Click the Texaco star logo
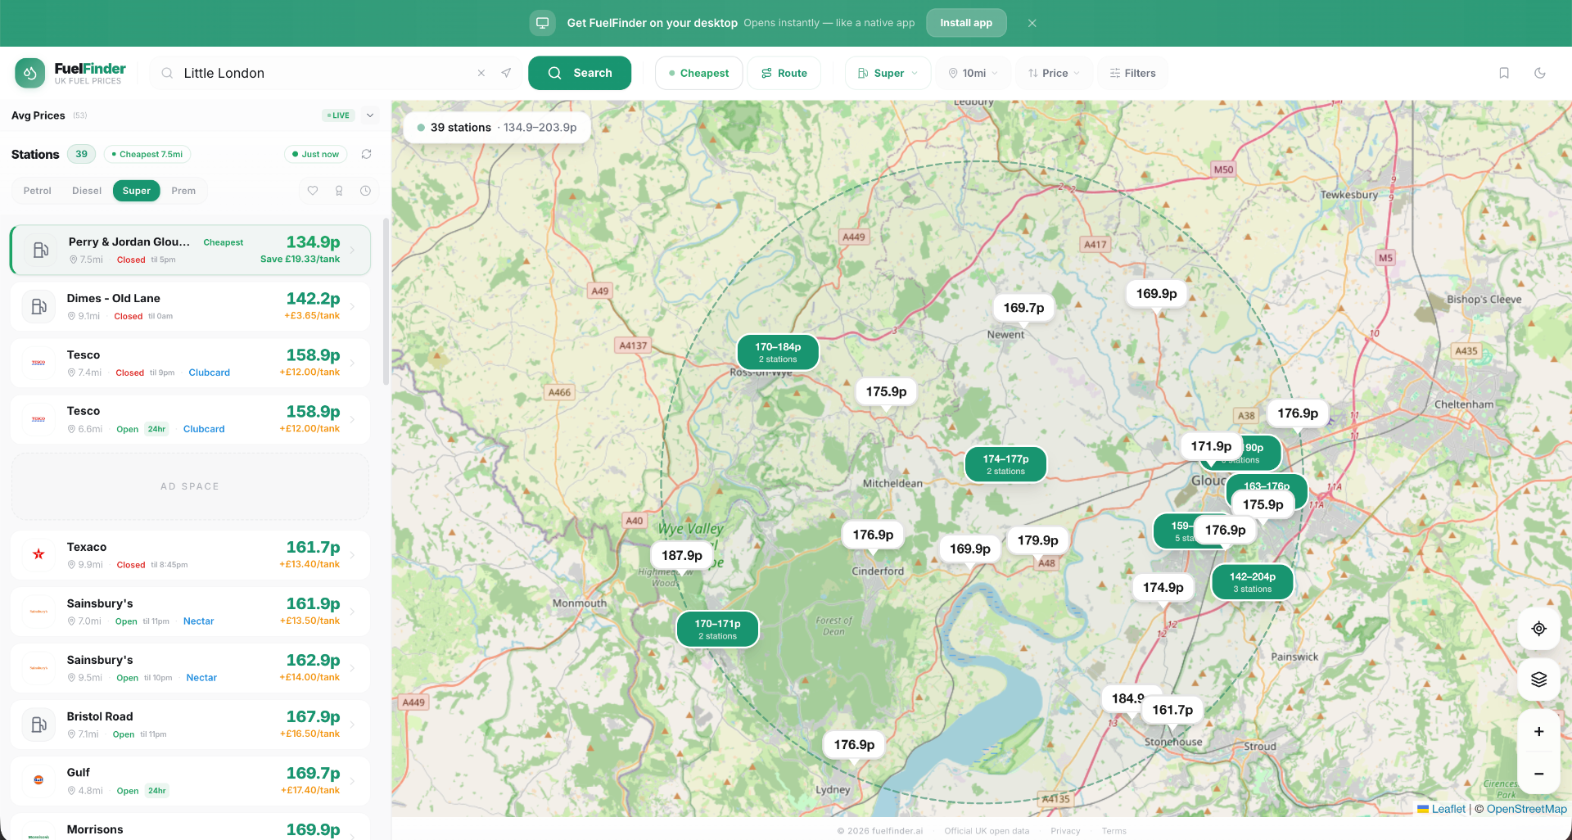1572x840 pixels. [38, 554]
